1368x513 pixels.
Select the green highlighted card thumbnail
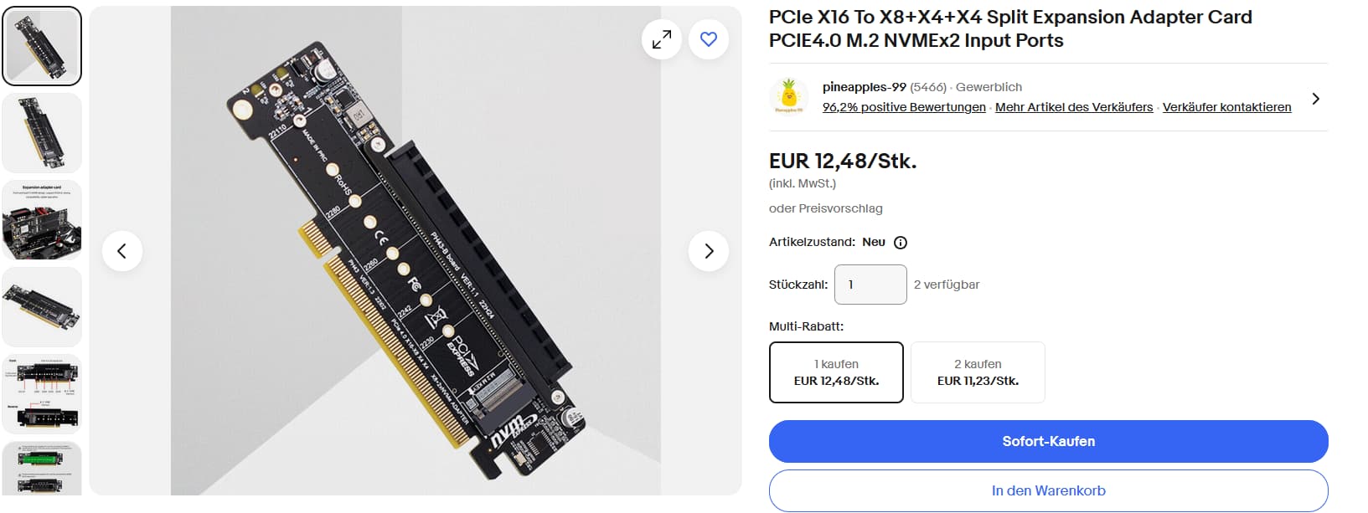point(42,469)
